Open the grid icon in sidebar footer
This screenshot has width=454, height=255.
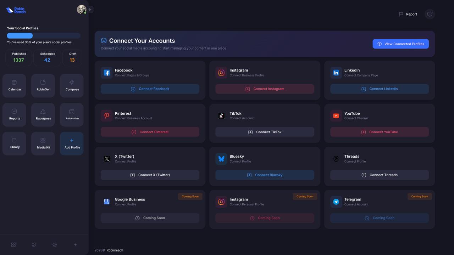(13, 245)
